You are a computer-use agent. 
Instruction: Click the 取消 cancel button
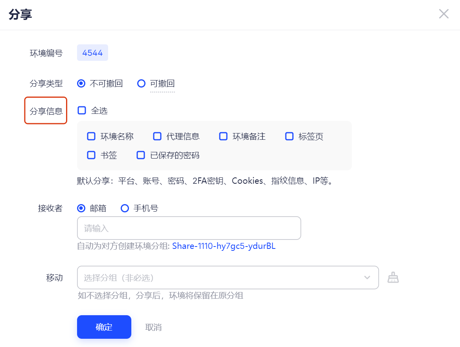(154, 327)
